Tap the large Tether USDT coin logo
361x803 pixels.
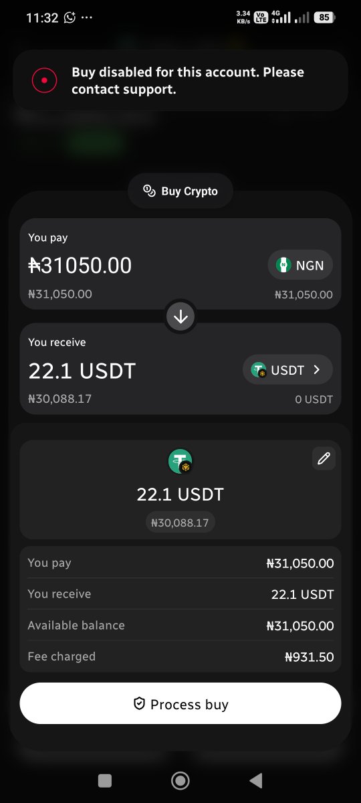180,462
